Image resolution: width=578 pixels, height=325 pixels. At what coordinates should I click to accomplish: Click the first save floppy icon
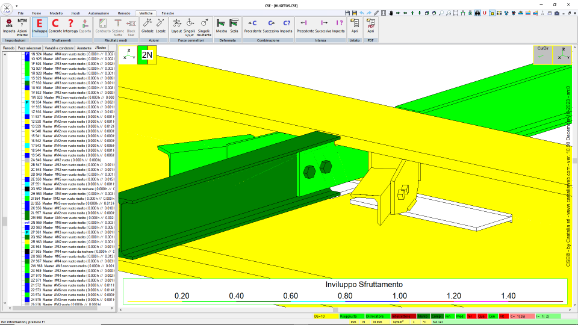click(x=347, y=13)
